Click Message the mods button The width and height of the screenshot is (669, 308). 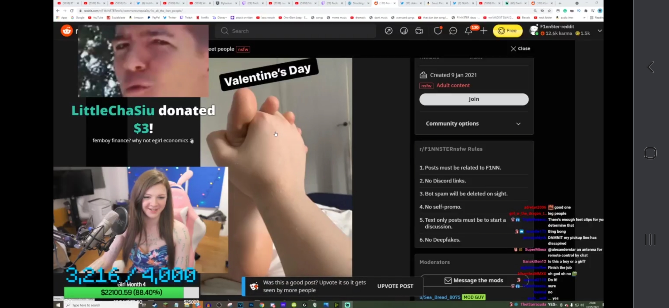474,280
